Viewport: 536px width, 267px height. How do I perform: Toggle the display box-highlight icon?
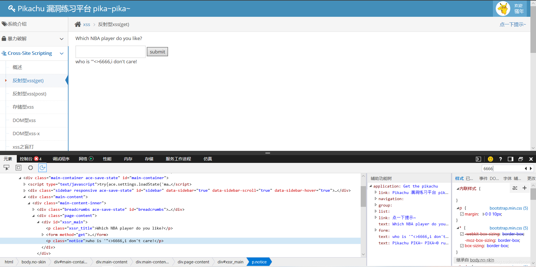18,168
